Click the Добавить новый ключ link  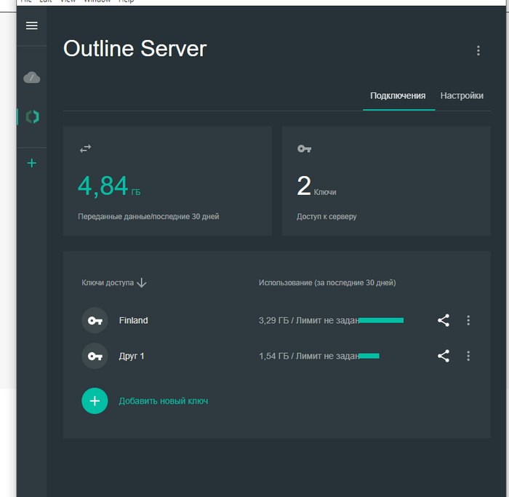[x=163, y=401]
